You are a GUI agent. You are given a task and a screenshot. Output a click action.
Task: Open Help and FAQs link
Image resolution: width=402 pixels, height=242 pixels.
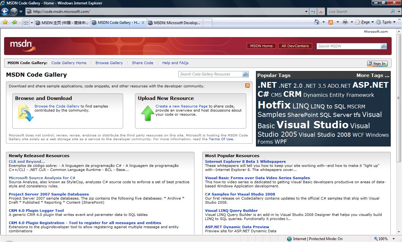pyautogui.click(x=175, y=63)
